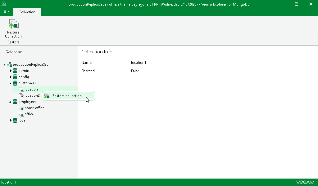Click the Collection Info heading
Image resolution: width=318 pixels, height=186 pixels.
point(97,51)
